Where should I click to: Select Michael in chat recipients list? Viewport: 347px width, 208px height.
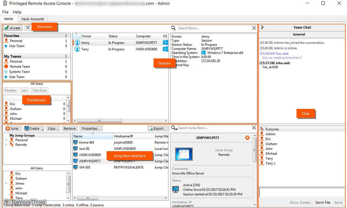[x=302, y=154]
